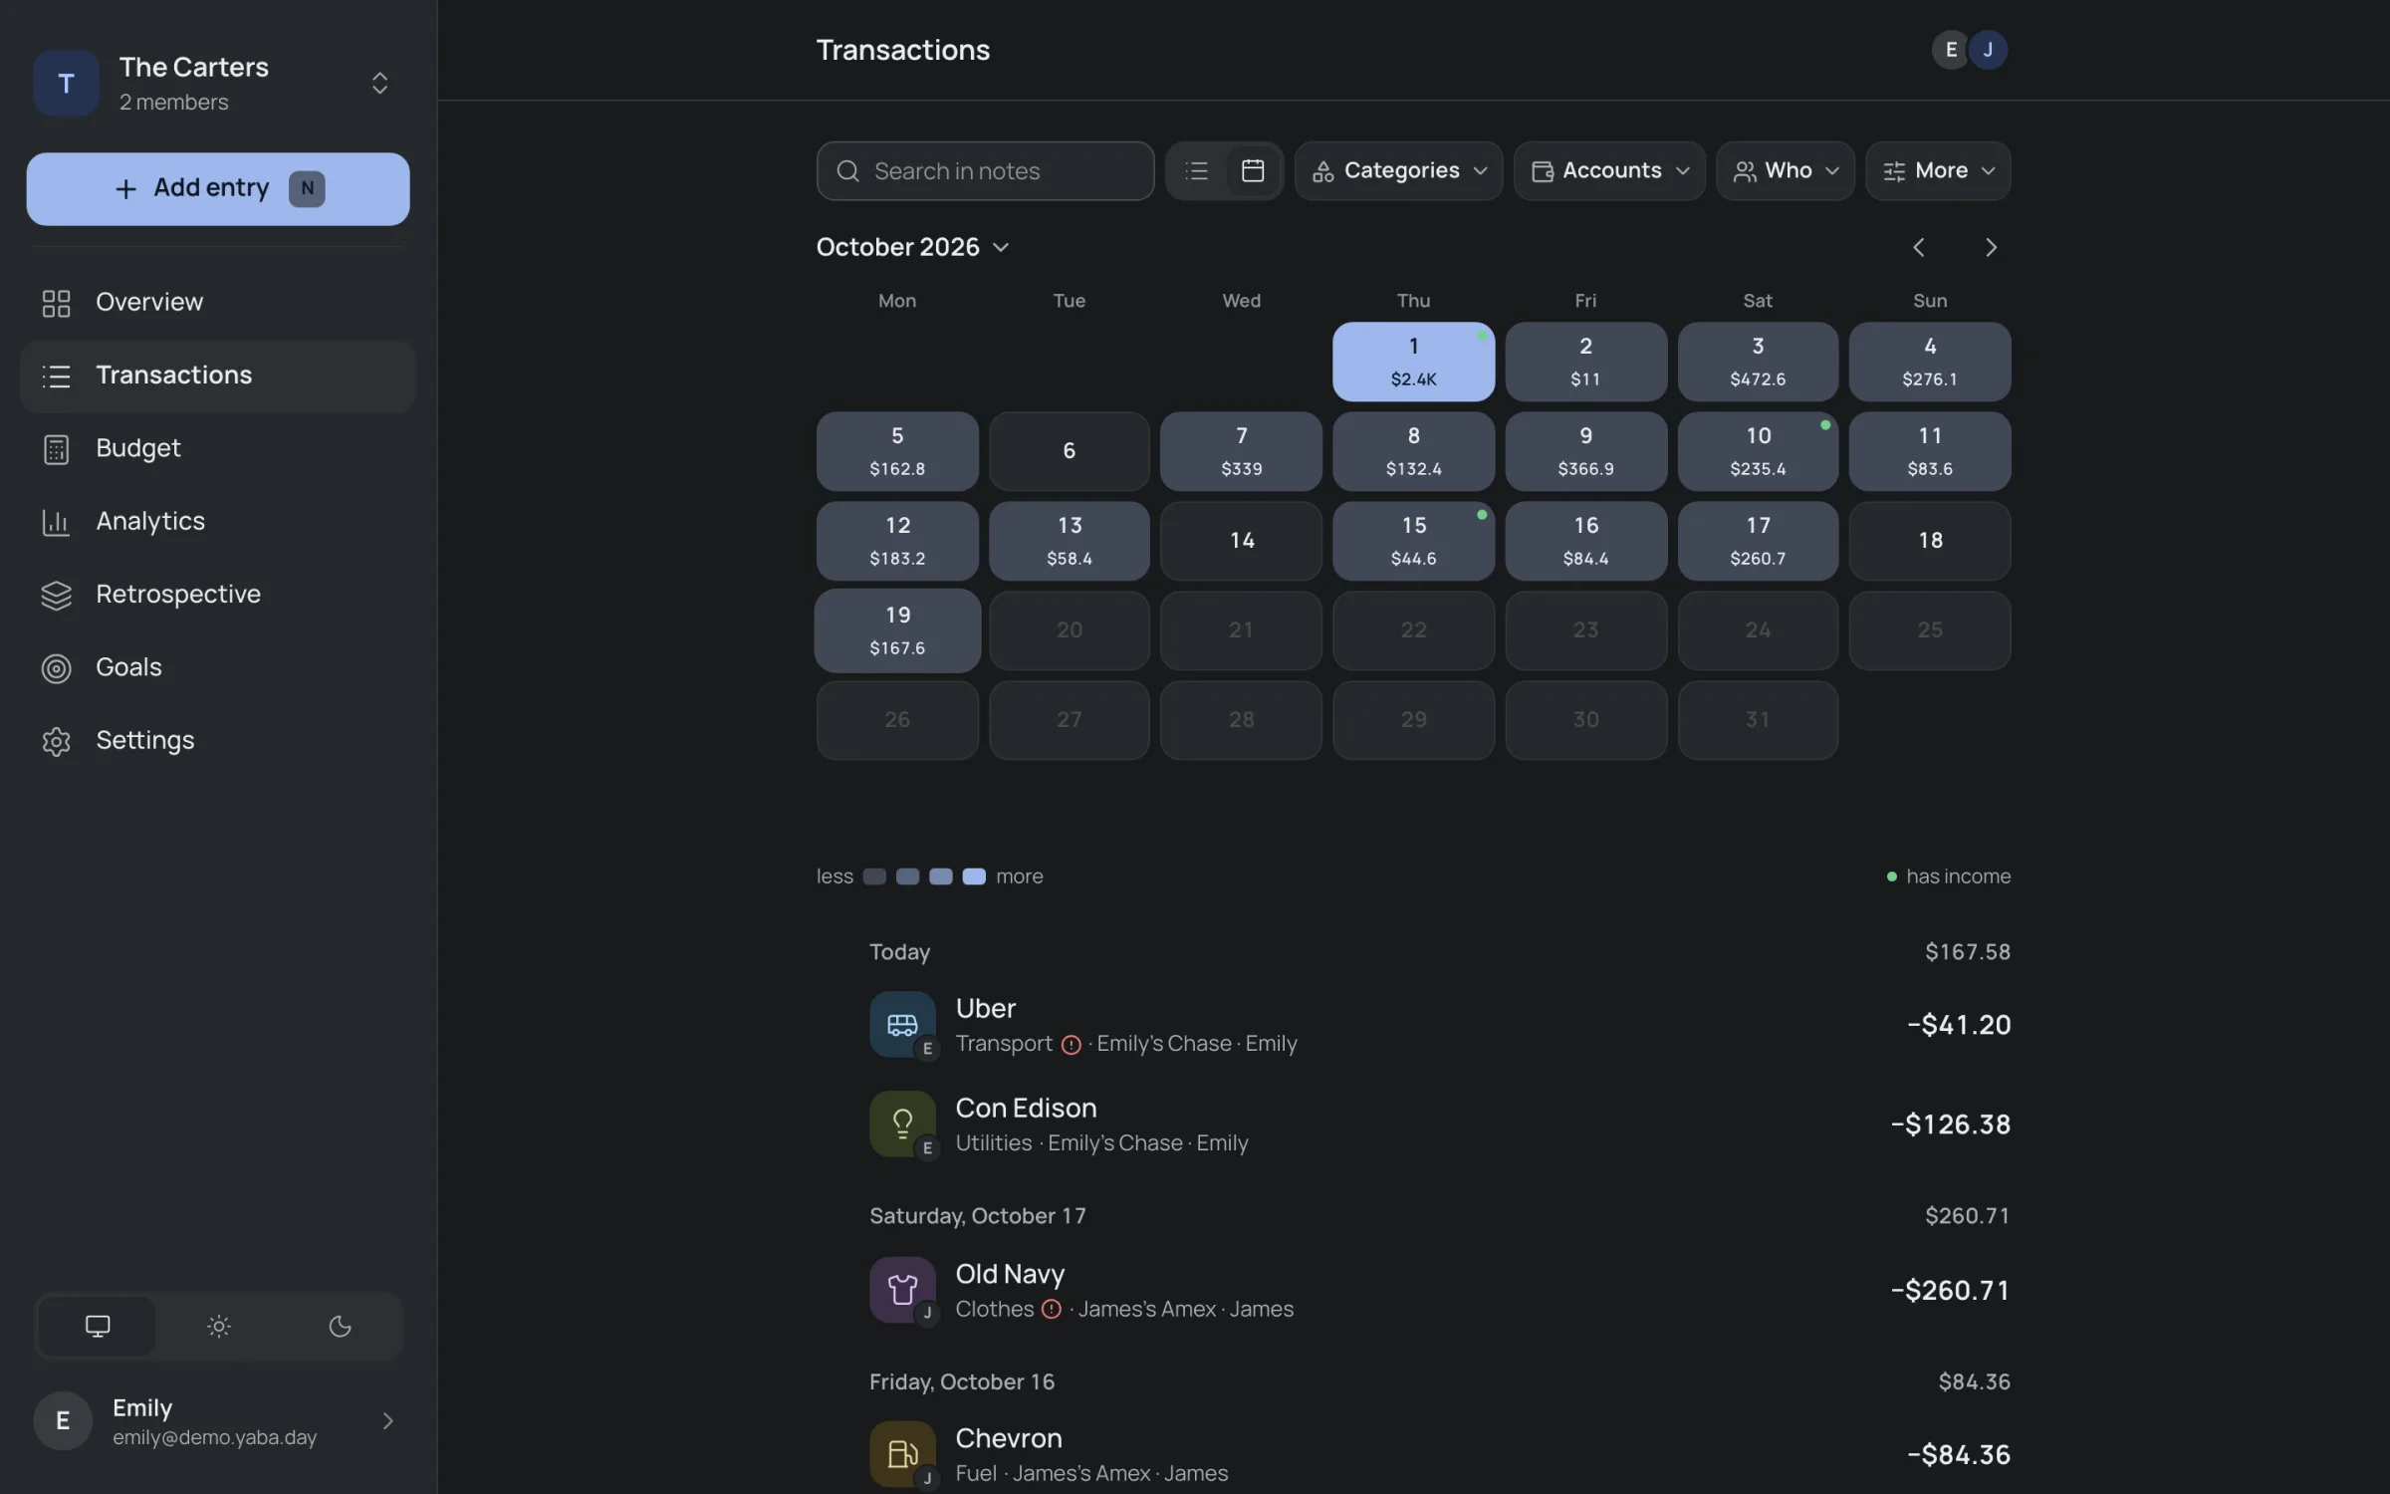Click the Chevron fuel pump icon
2390x1494 pixels.
tap(902, 1454)
